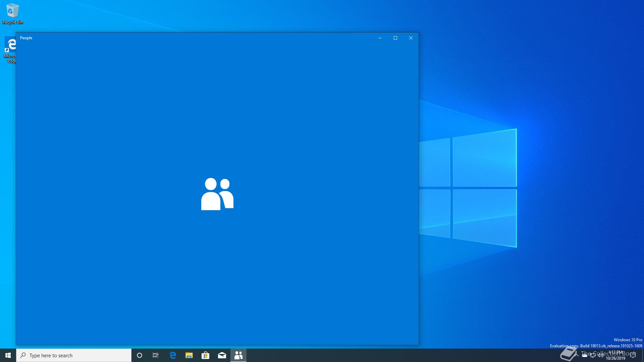Show hidden system tray icons
The width and height of the screenshot is (644, 362).
coord(576,355)
